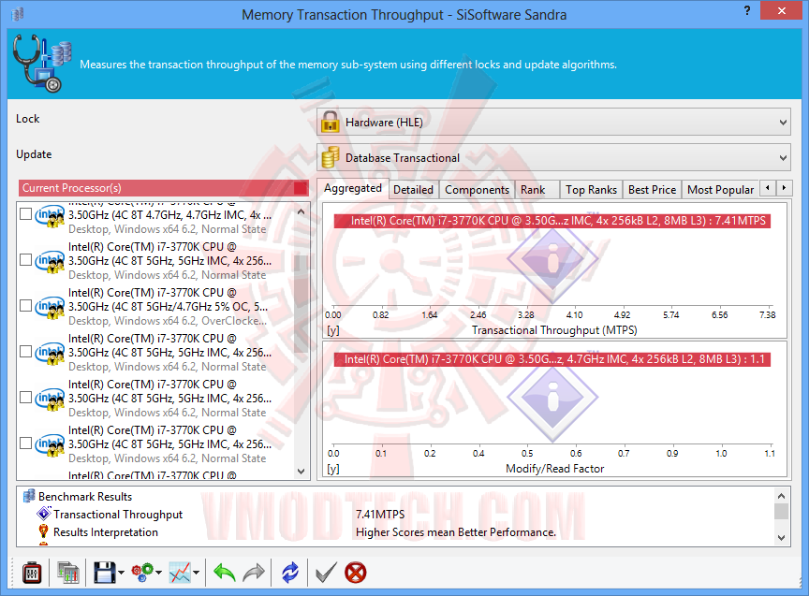Screen dimensions: 809x596
Task: Click Intel logo of the 5GHz/4.7GHz 5% OC entry
Action: tap(50, 306)
